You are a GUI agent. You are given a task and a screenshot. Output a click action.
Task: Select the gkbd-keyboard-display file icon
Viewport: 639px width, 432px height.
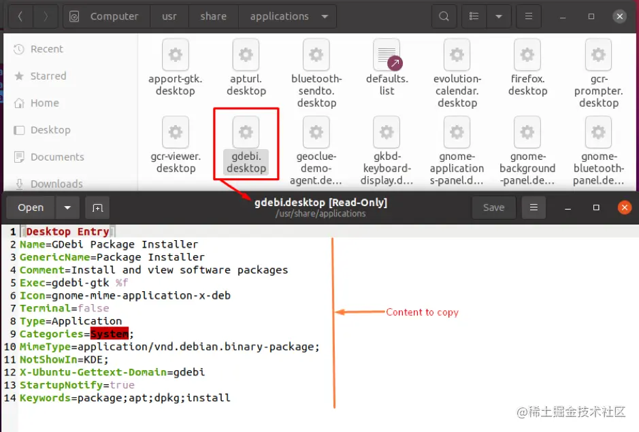[387, 132]
